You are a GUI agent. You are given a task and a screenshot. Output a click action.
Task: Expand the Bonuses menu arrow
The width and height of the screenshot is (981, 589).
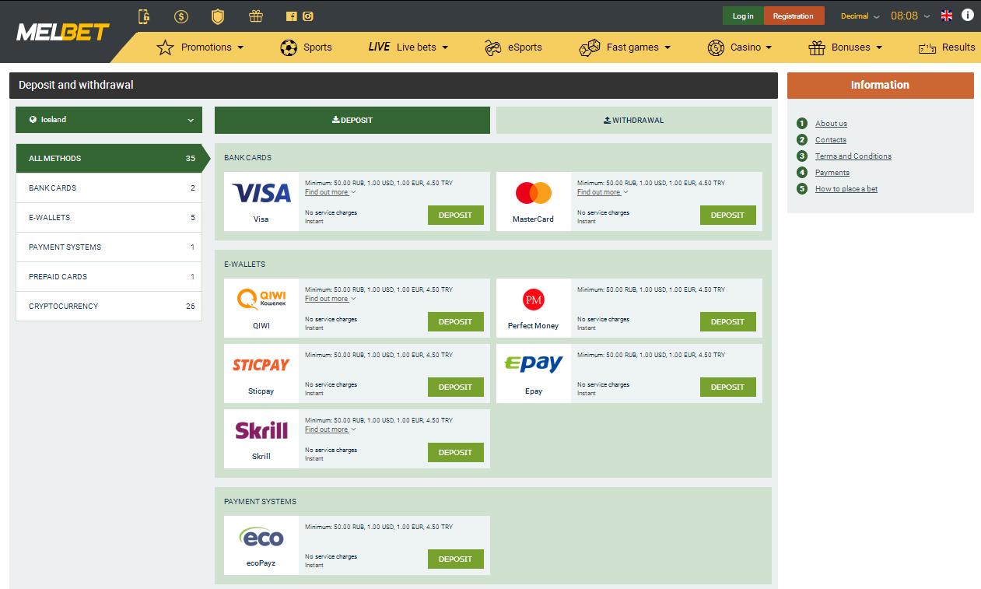tap(879, 47)
